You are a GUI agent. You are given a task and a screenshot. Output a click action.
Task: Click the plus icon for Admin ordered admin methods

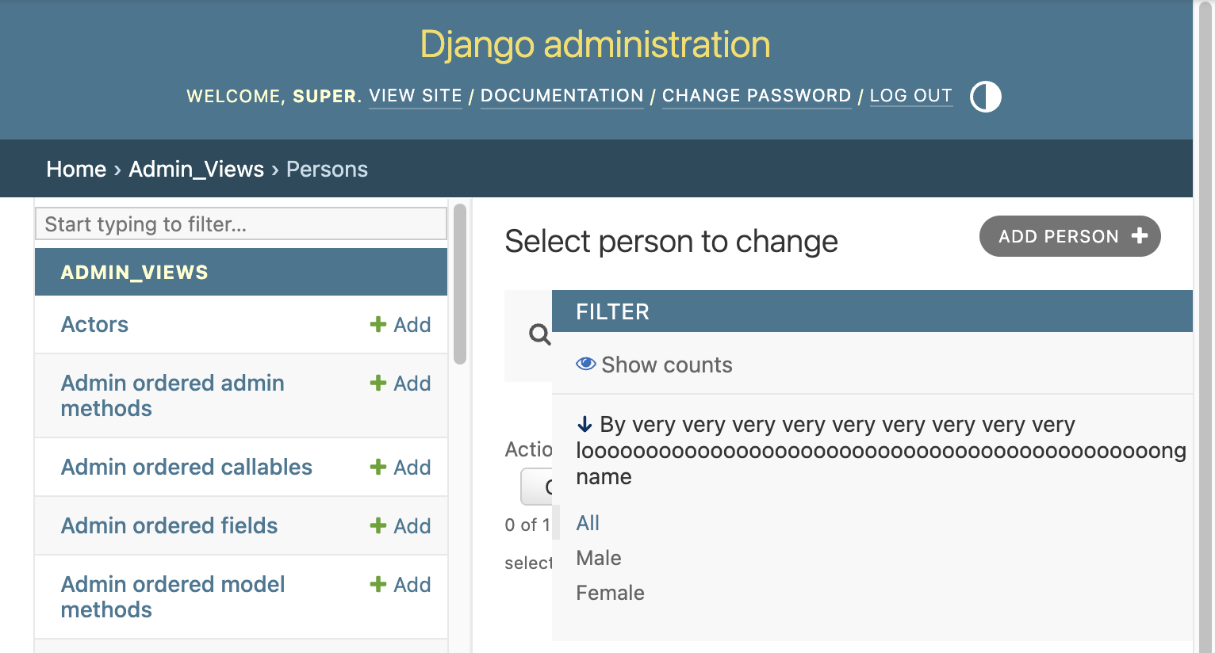coord(378,383)
